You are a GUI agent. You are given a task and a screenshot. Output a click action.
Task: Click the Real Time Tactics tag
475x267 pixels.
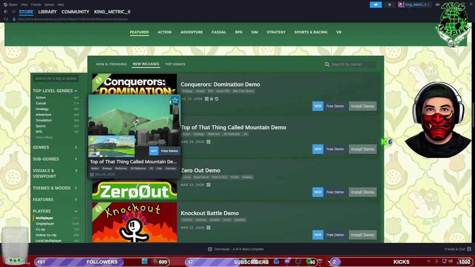243,91
